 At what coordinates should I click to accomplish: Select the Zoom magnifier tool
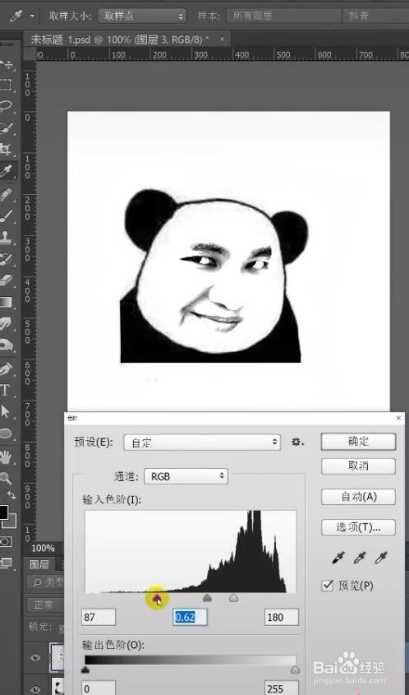[6, 478]
